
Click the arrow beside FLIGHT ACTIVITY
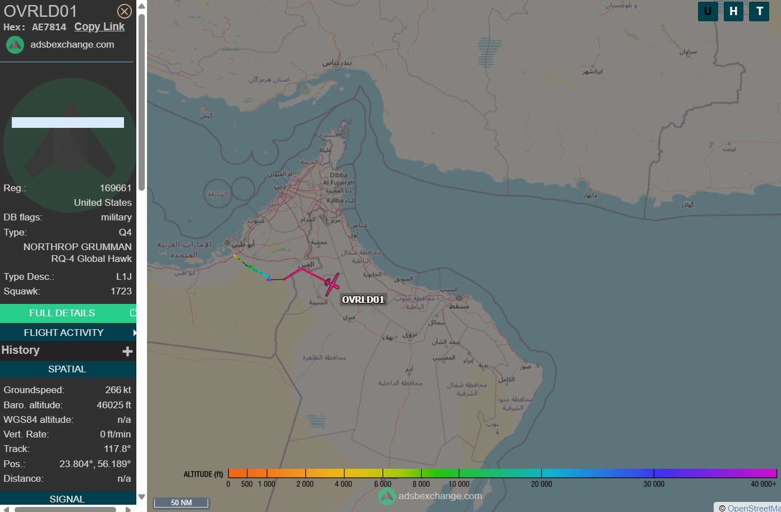point(135,333)
